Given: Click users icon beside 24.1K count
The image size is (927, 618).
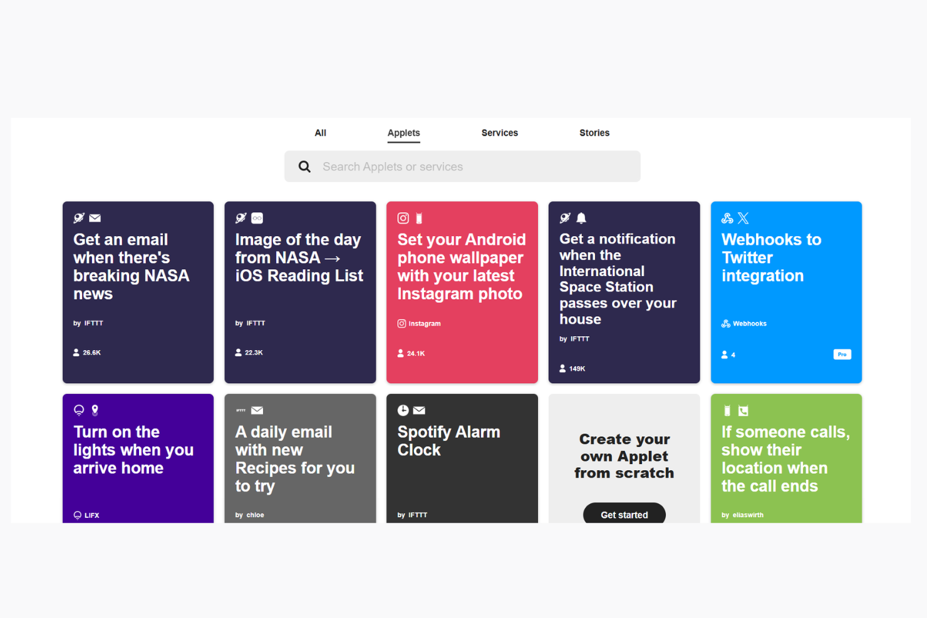Looking at the screenshot, I should (401, 353).
